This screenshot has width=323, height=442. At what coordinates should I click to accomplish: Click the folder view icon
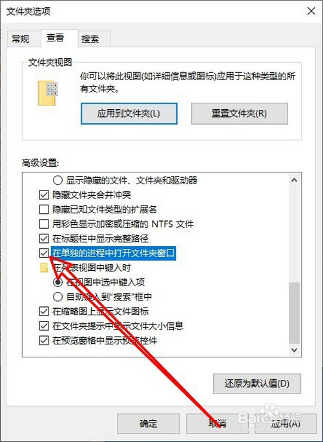(x=48, y=93)
